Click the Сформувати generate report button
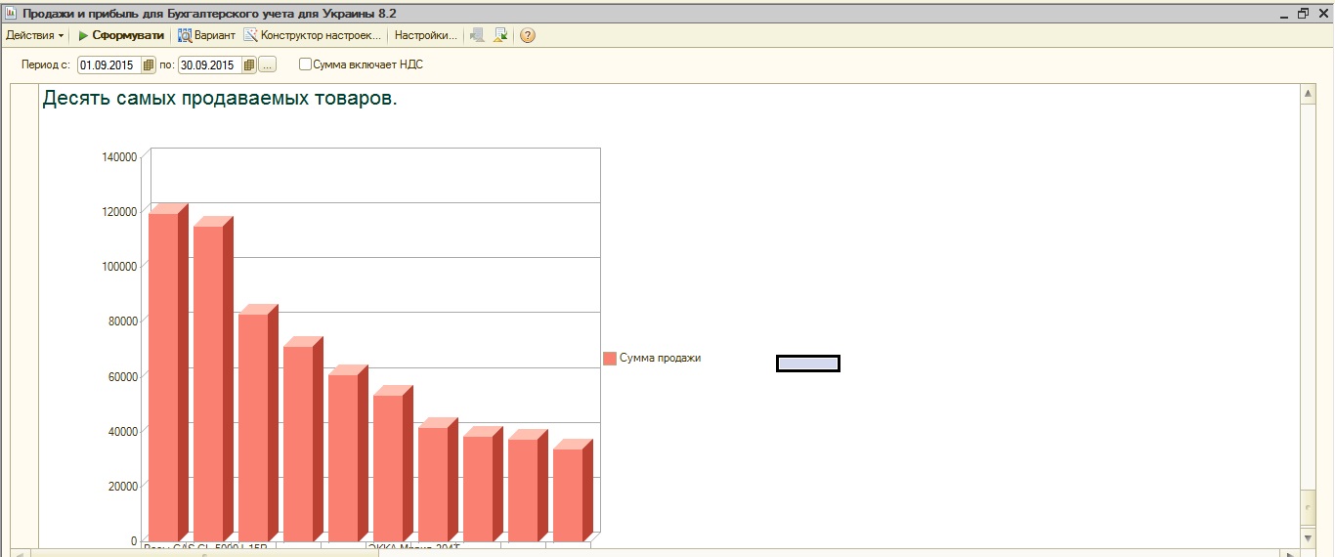 pos(121,35)
